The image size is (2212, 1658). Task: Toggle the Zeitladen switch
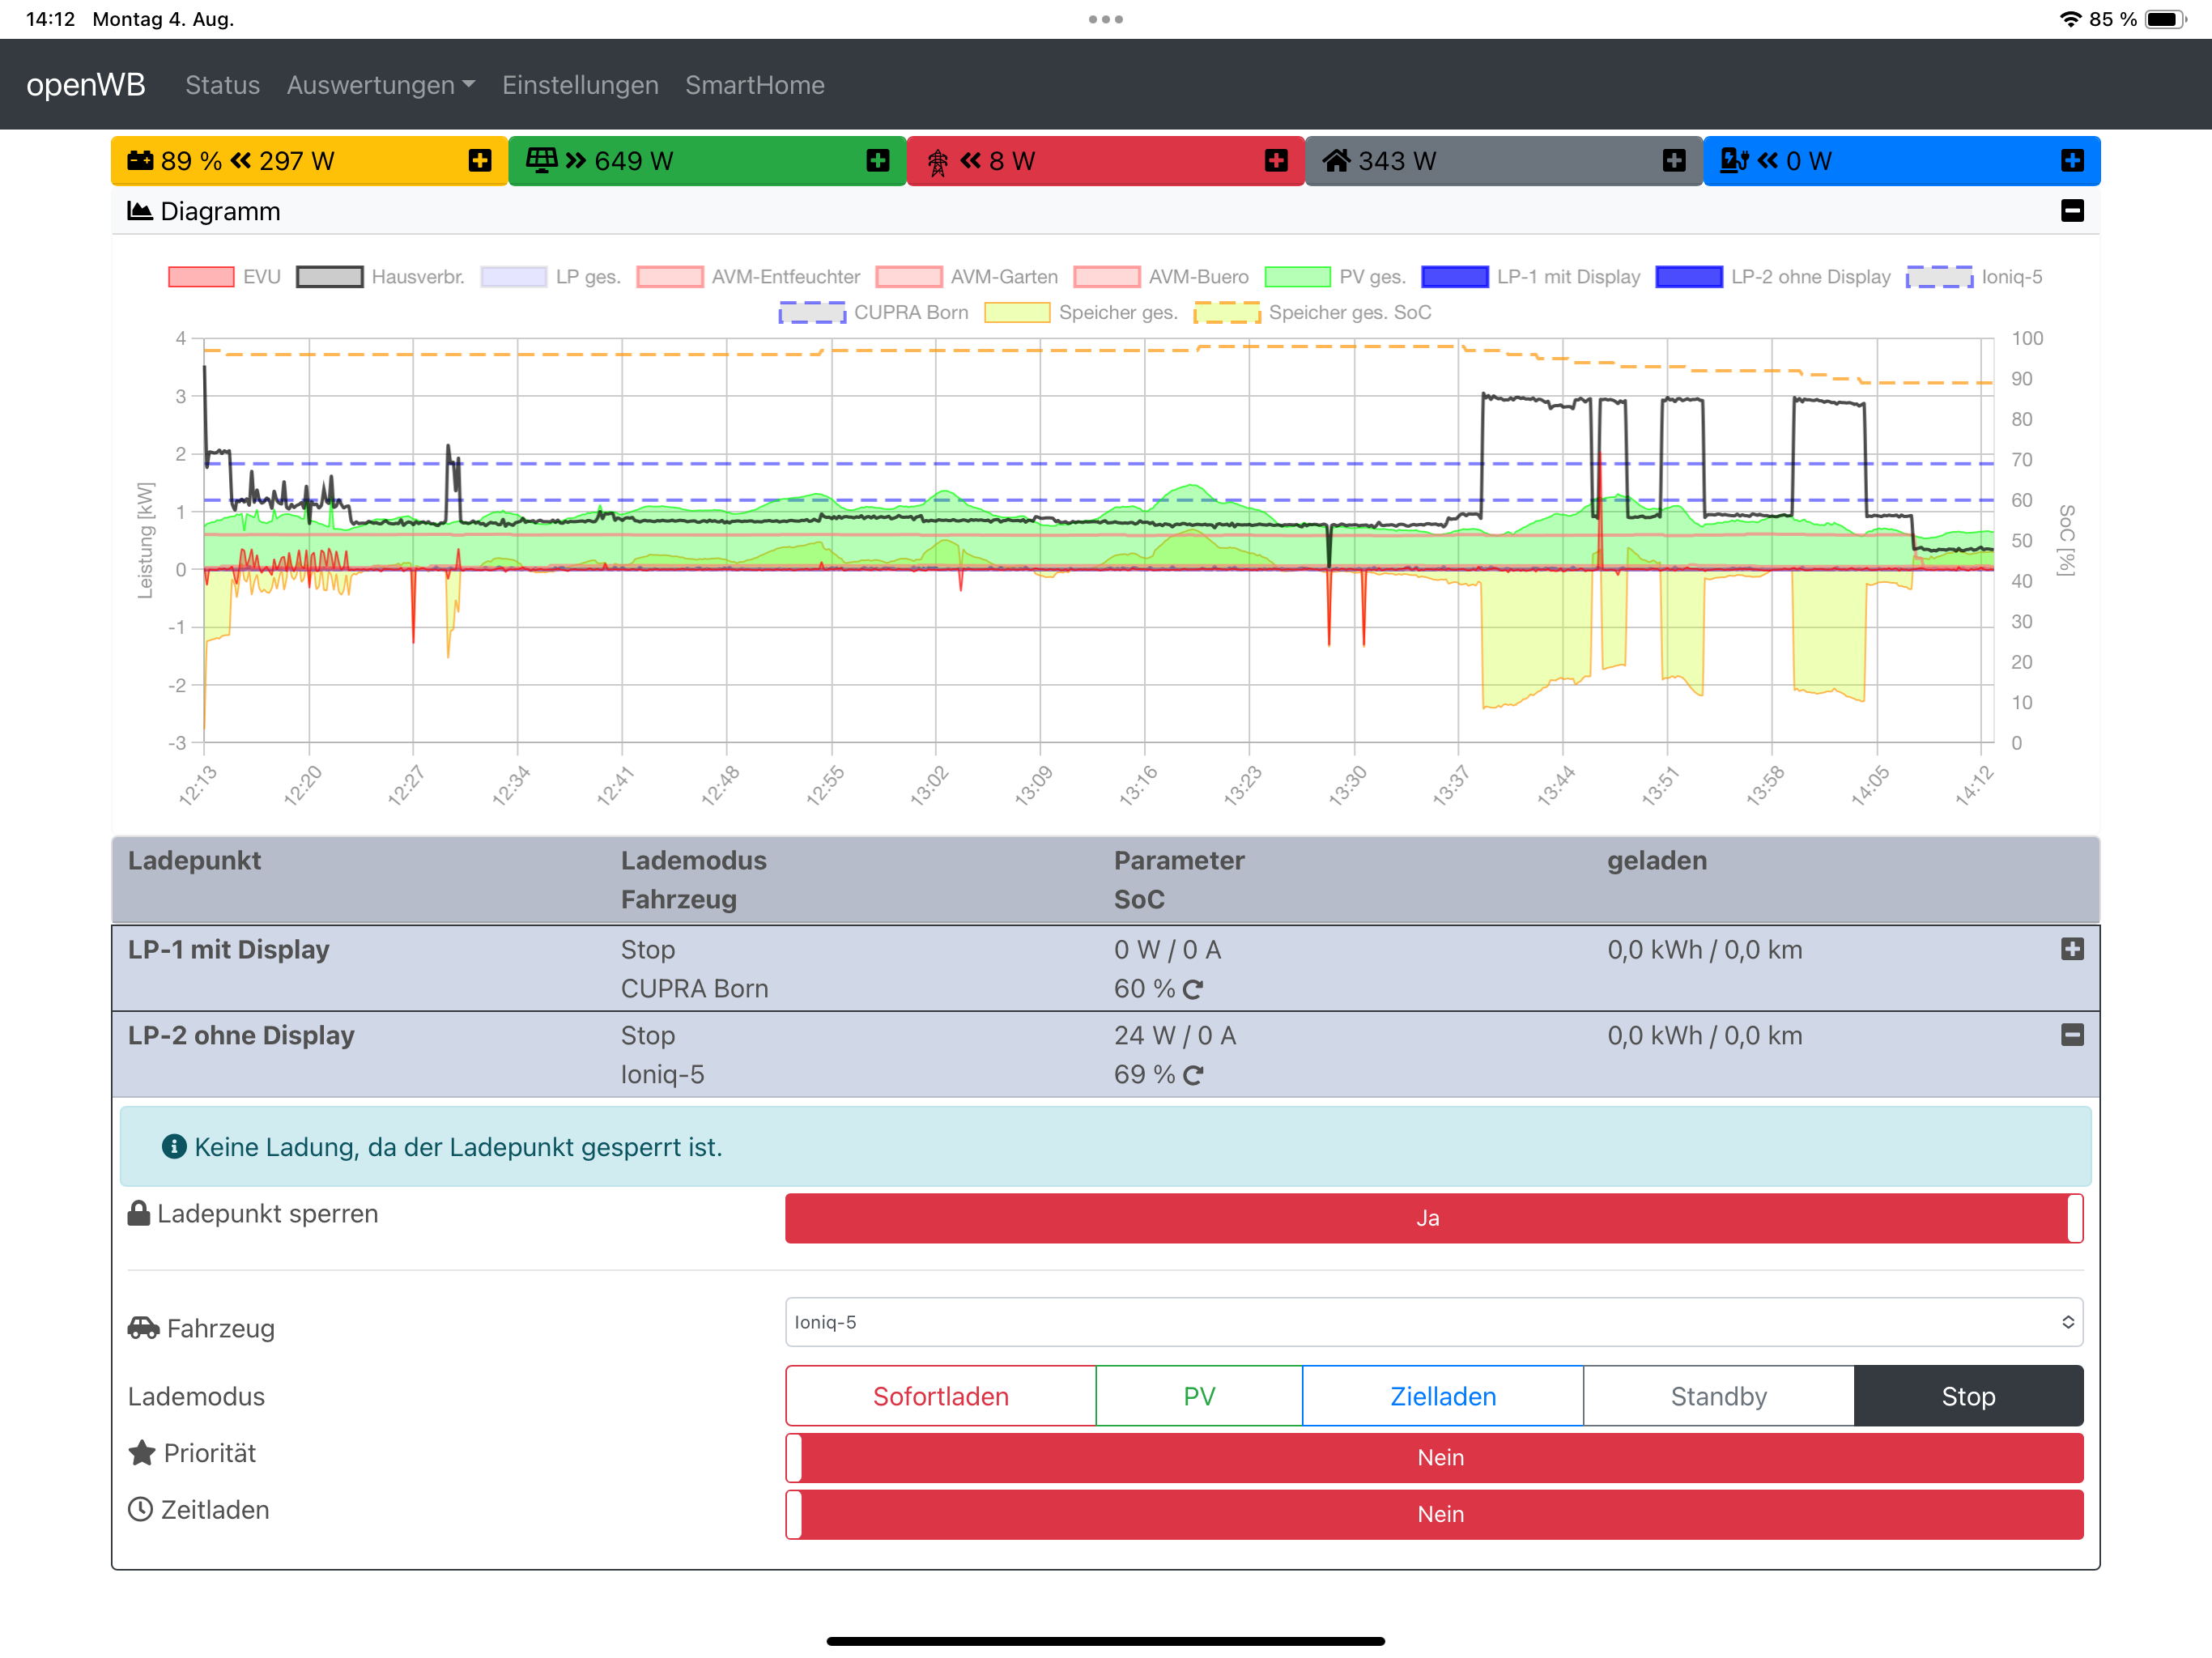point(1433,1514)
